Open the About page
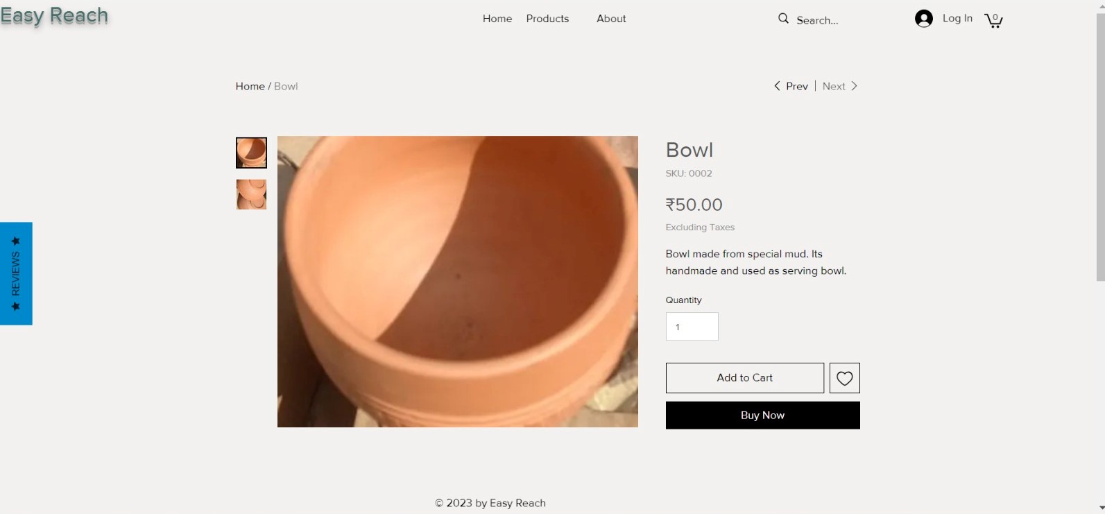The width and height of the screenshot is (1105, 514). [611, 19]
